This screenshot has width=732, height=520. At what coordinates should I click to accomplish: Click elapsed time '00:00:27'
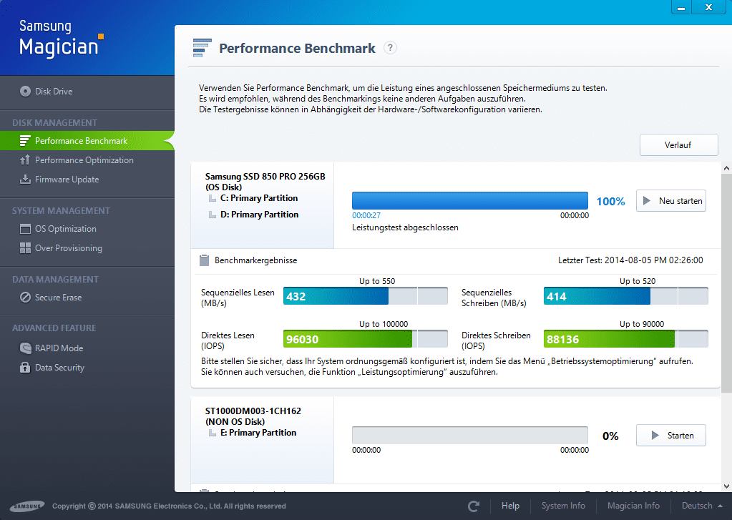(x=366, y=215)
